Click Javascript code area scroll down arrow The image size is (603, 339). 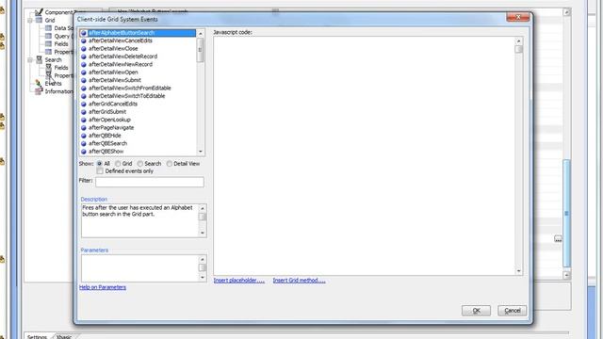tap(519, 271)
